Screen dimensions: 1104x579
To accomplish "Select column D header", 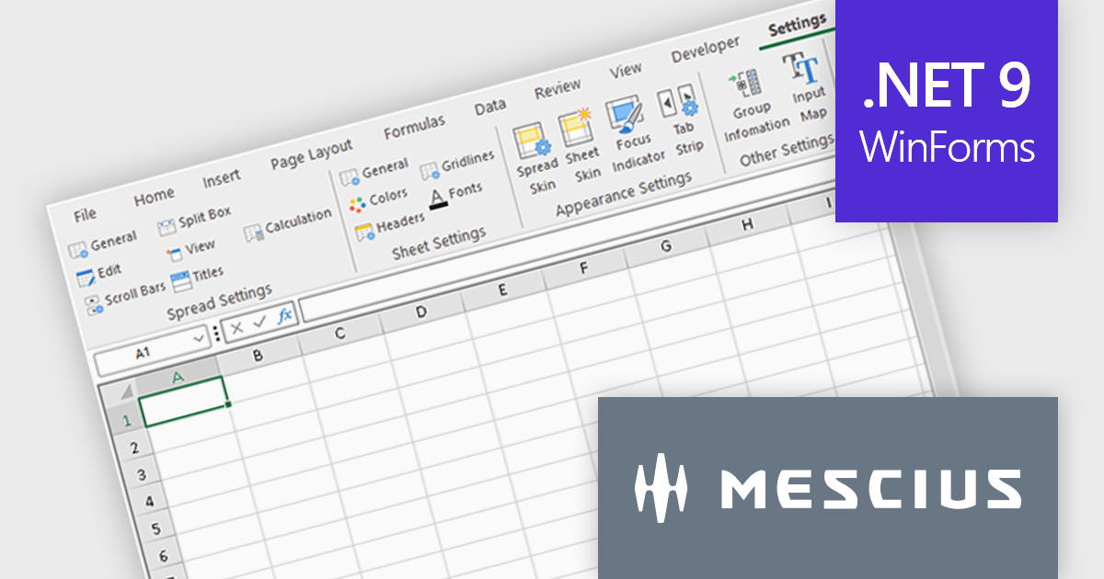I will 420,312.
